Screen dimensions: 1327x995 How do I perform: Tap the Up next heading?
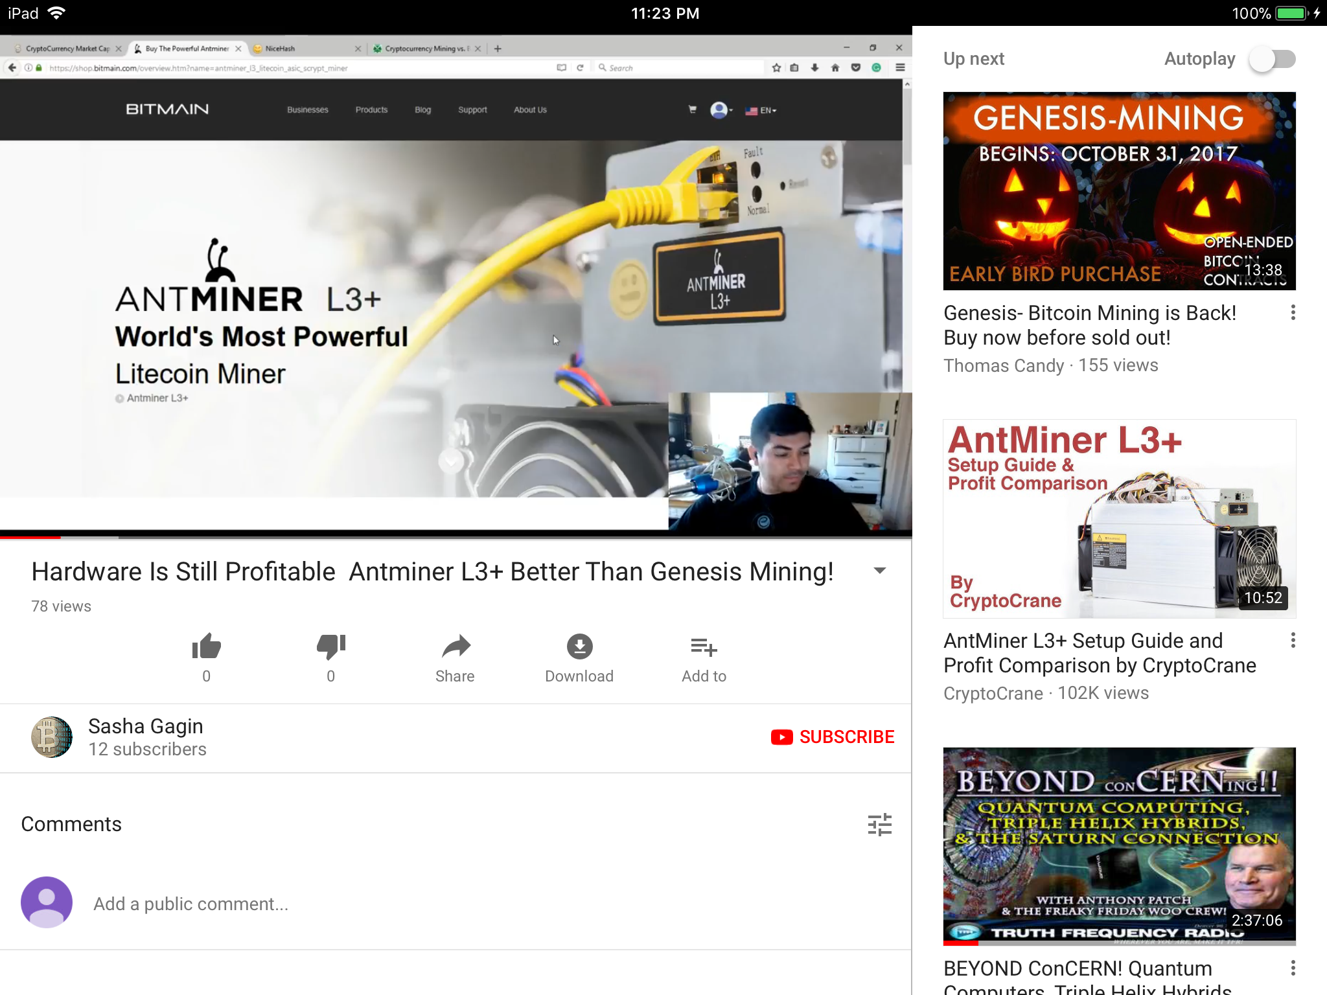point(974,59)
